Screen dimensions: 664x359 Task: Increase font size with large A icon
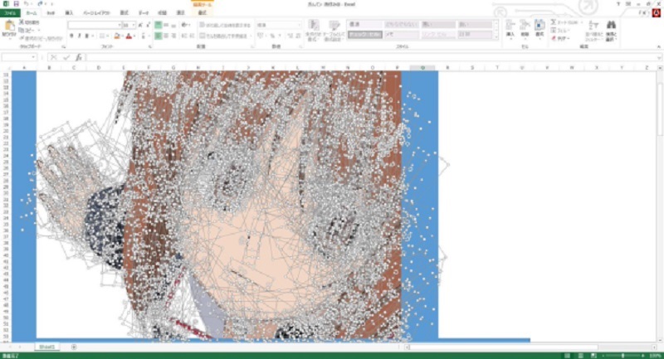(140, 26)
